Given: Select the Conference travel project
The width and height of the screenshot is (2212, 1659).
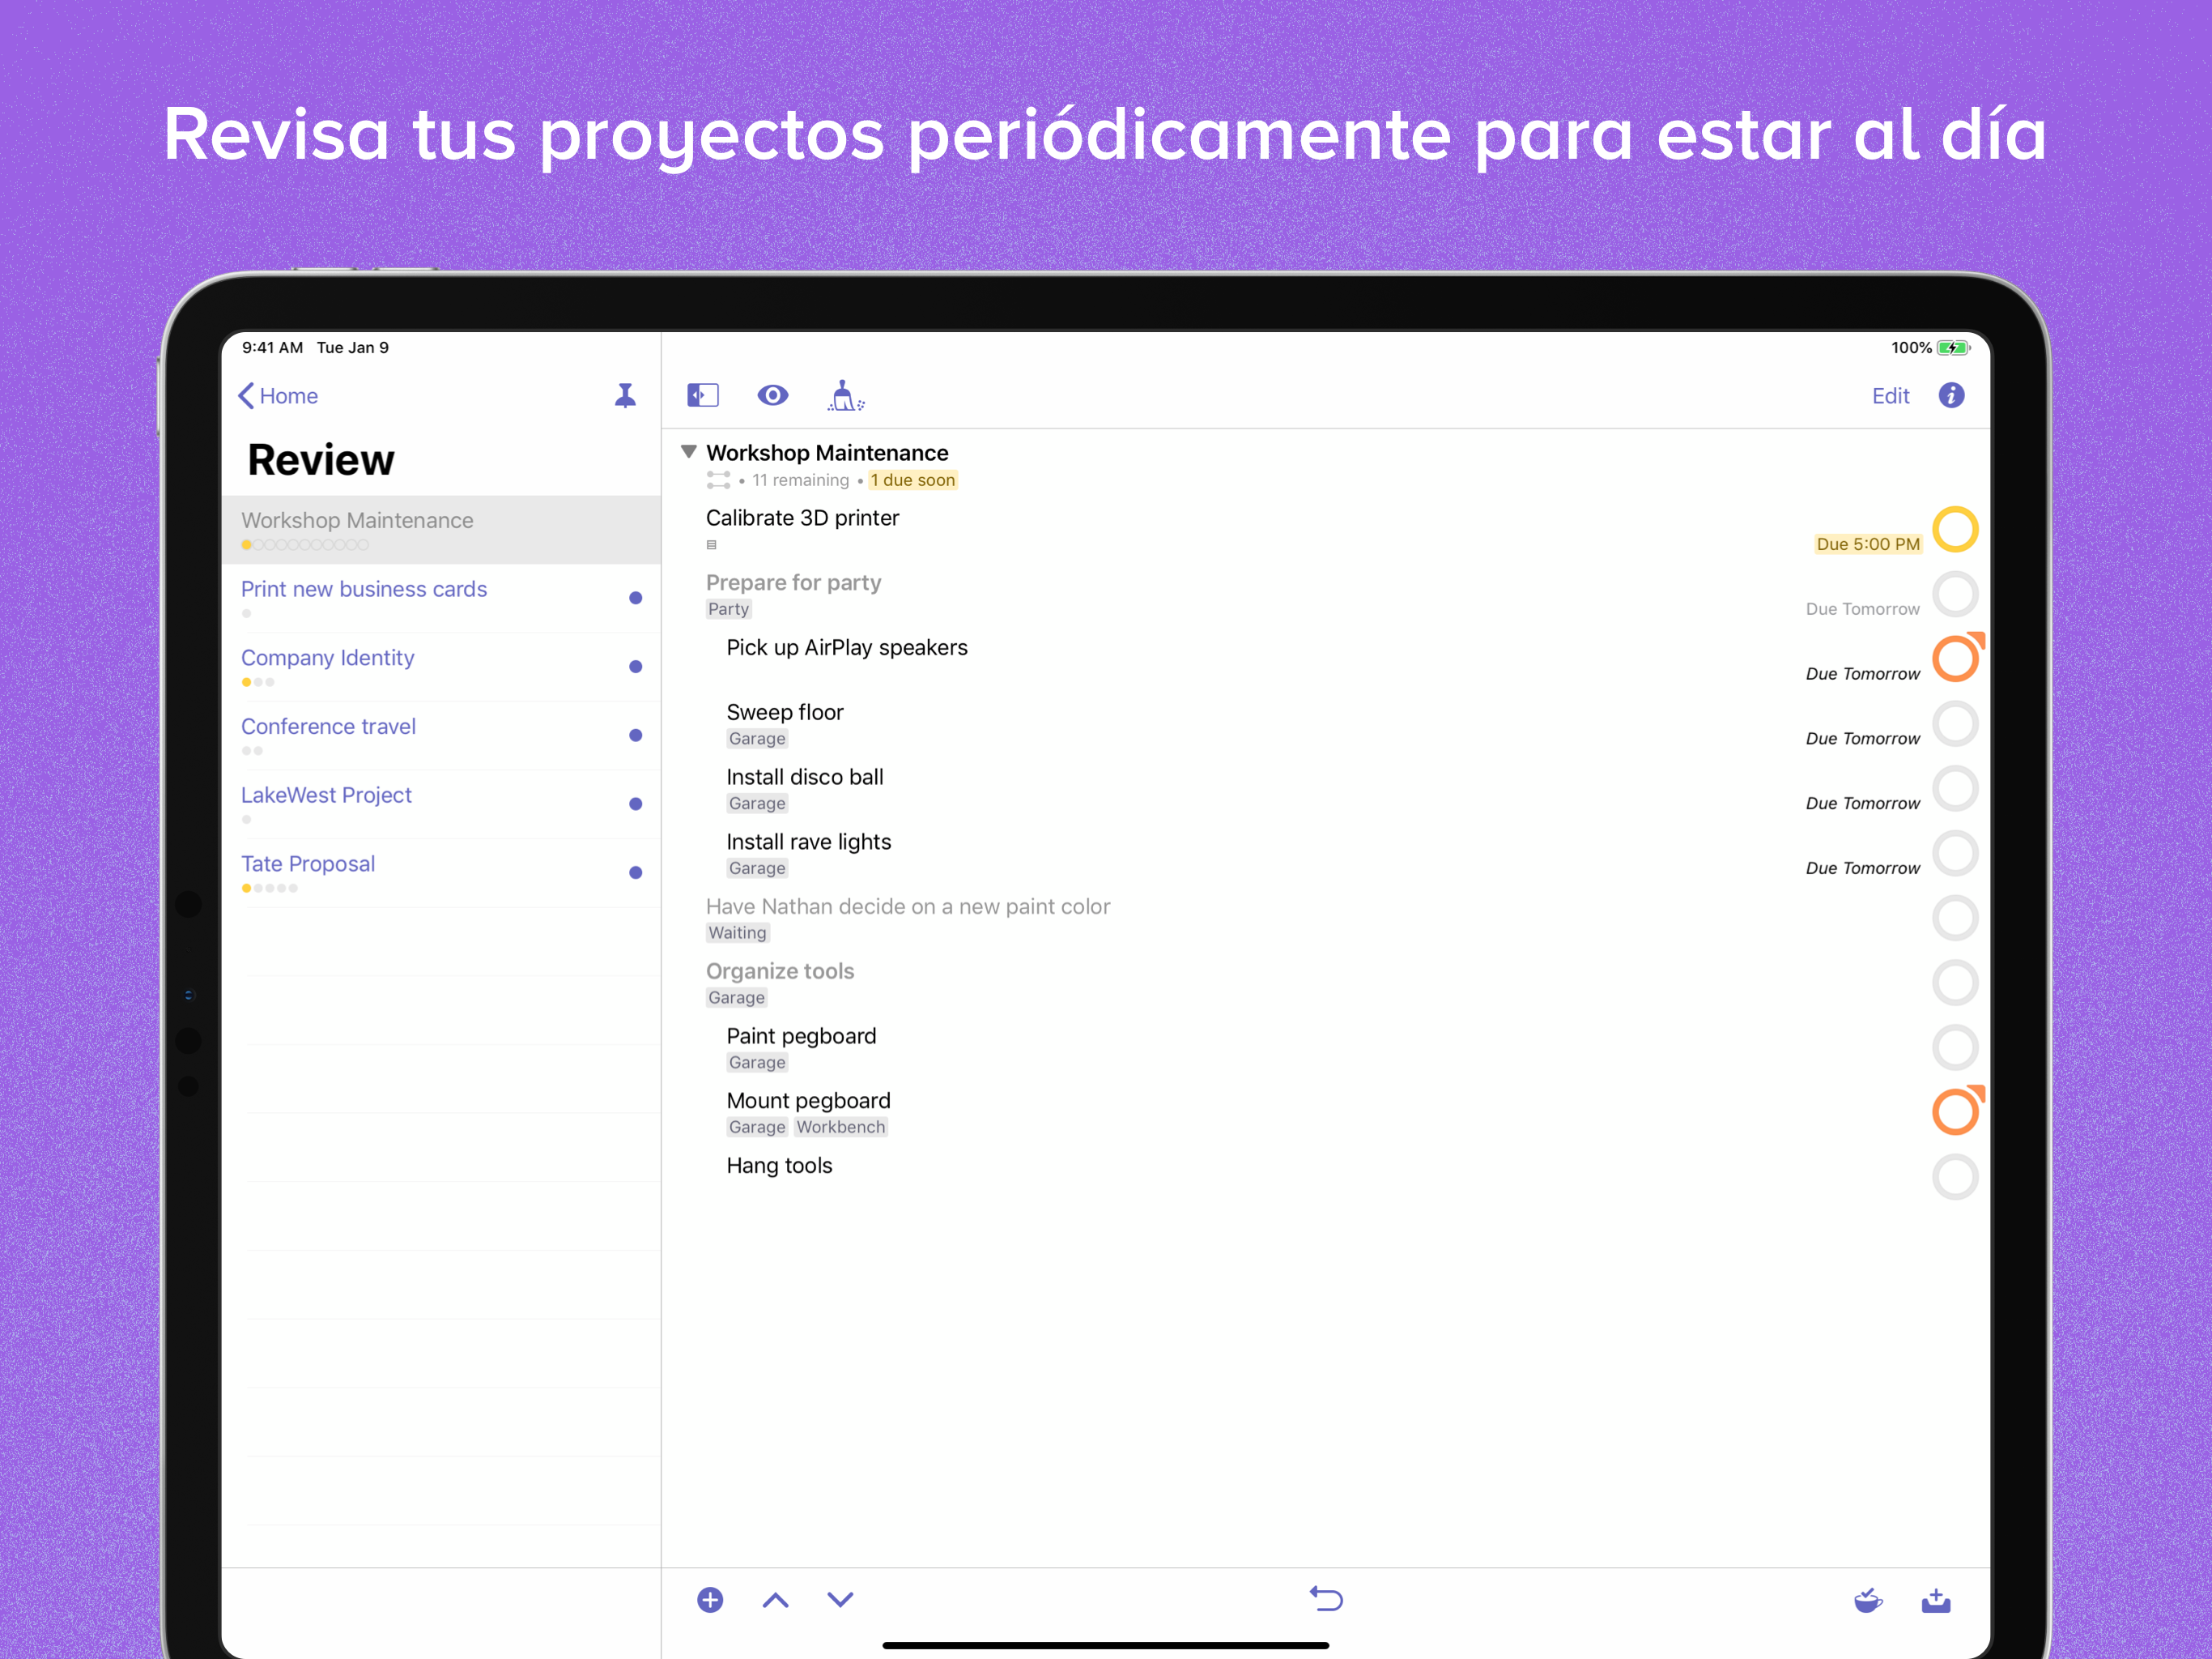Looking at the screenshot, I should pyautogui.click(x=328, y=727).
